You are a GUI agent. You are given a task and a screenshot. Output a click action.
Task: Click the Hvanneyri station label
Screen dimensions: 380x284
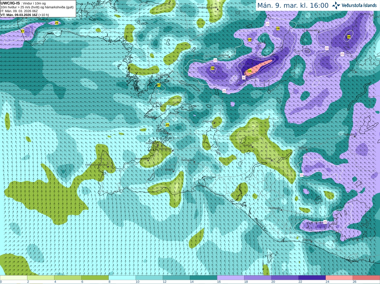point(162,75)
